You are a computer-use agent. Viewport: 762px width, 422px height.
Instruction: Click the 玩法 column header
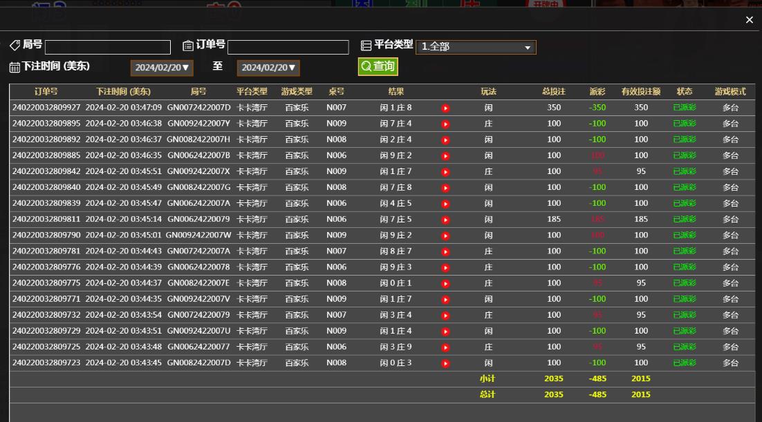click(488, 92)
